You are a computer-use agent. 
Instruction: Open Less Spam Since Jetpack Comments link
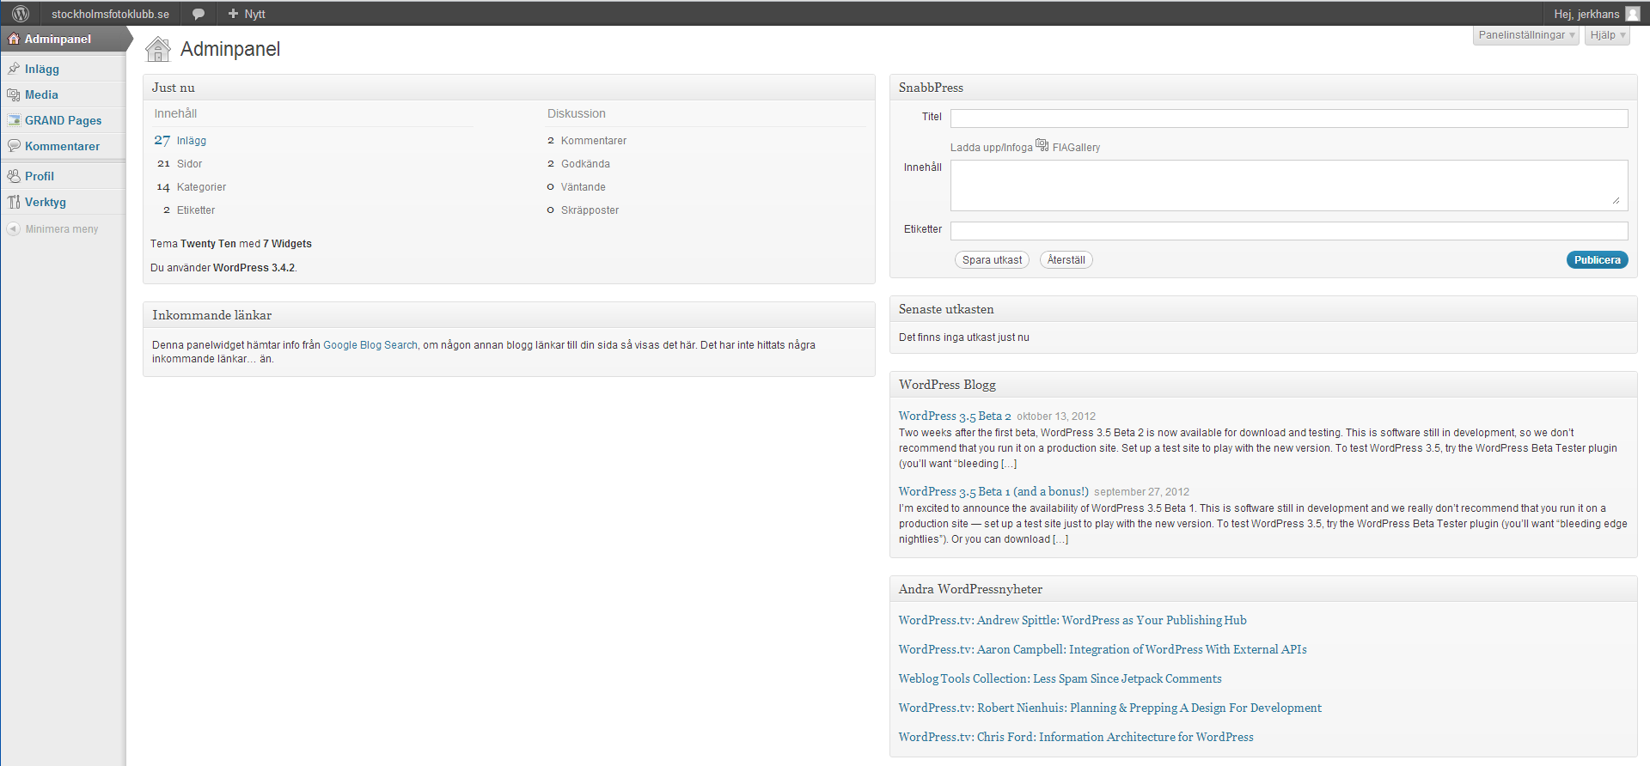click(1060, 678)
